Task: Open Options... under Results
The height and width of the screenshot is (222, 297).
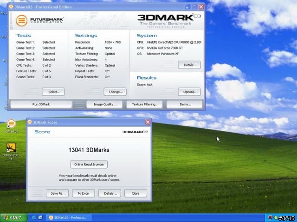Action: click(189, 92)
